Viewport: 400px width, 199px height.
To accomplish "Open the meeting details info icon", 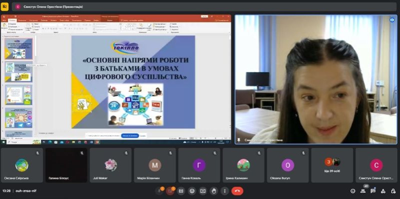I will (353, 191).
